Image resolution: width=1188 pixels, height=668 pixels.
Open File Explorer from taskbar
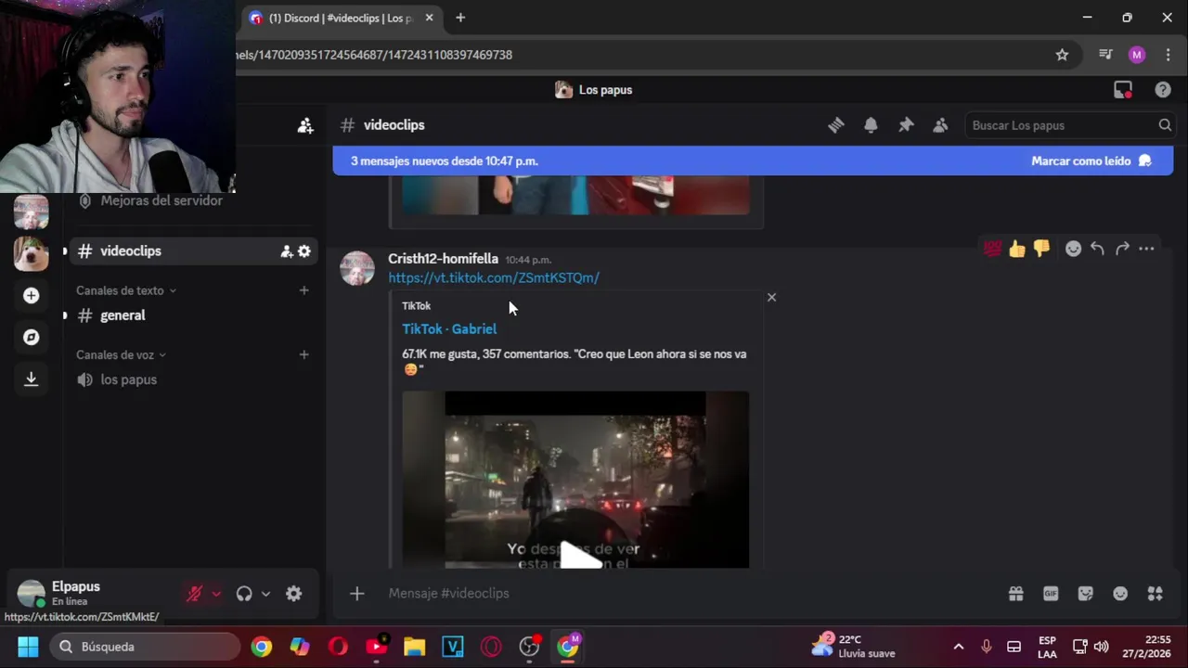(414, 647)
